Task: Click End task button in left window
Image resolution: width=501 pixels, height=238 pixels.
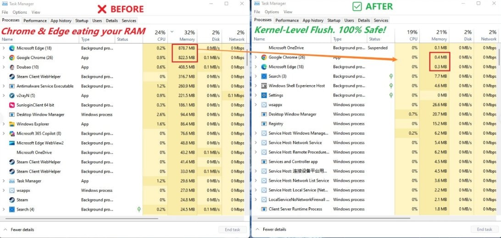Action: 233,229
